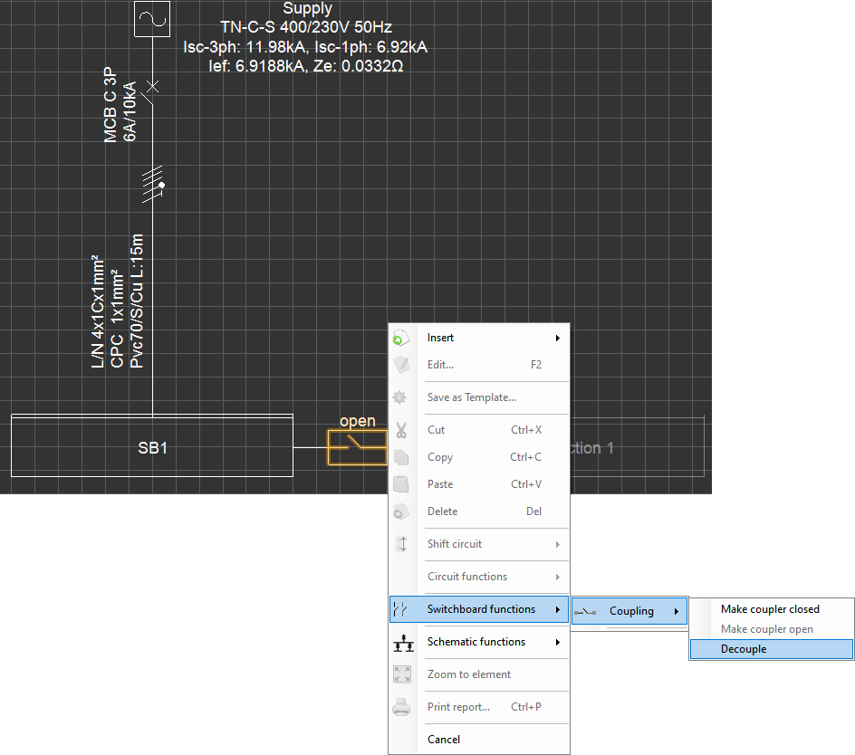This screenshot has width=855, height=755.
Task: Select Cut in the context menu
Action: [479, 430]
